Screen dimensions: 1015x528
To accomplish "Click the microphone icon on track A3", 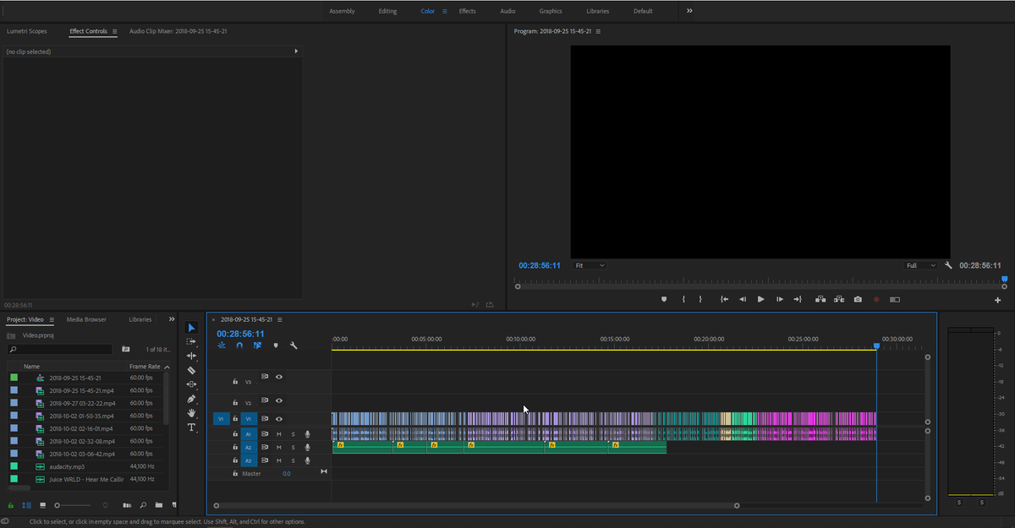I will (308, 460).
